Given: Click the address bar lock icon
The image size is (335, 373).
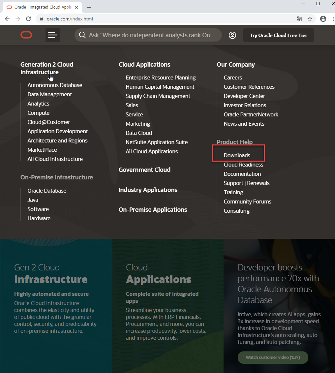Looking at the screenshot, I should (42, 19).
